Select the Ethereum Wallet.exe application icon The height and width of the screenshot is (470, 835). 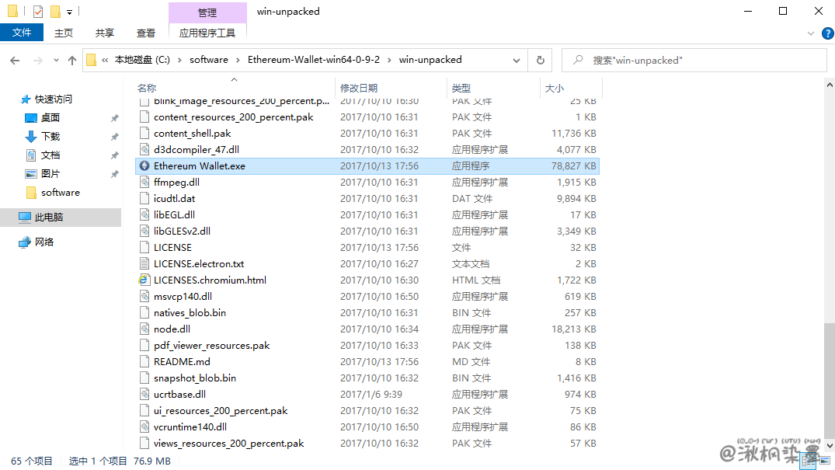(x=144, y=166)
